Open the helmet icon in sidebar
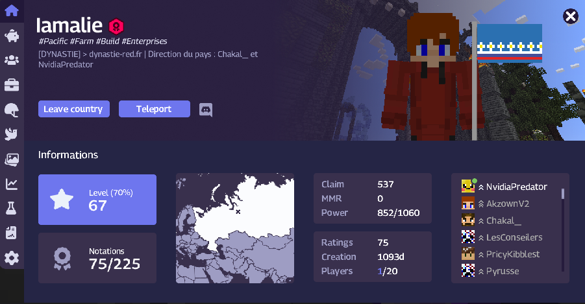The width and height of the screenshot is (585, 304). coord(12,110)
